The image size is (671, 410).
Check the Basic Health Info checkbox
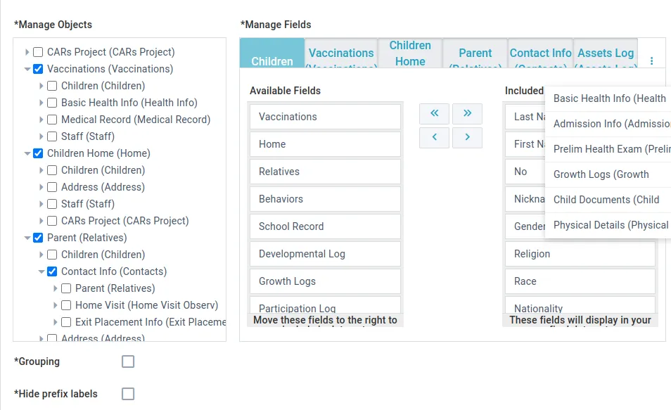pyautogui.click(x=52, y=103)
